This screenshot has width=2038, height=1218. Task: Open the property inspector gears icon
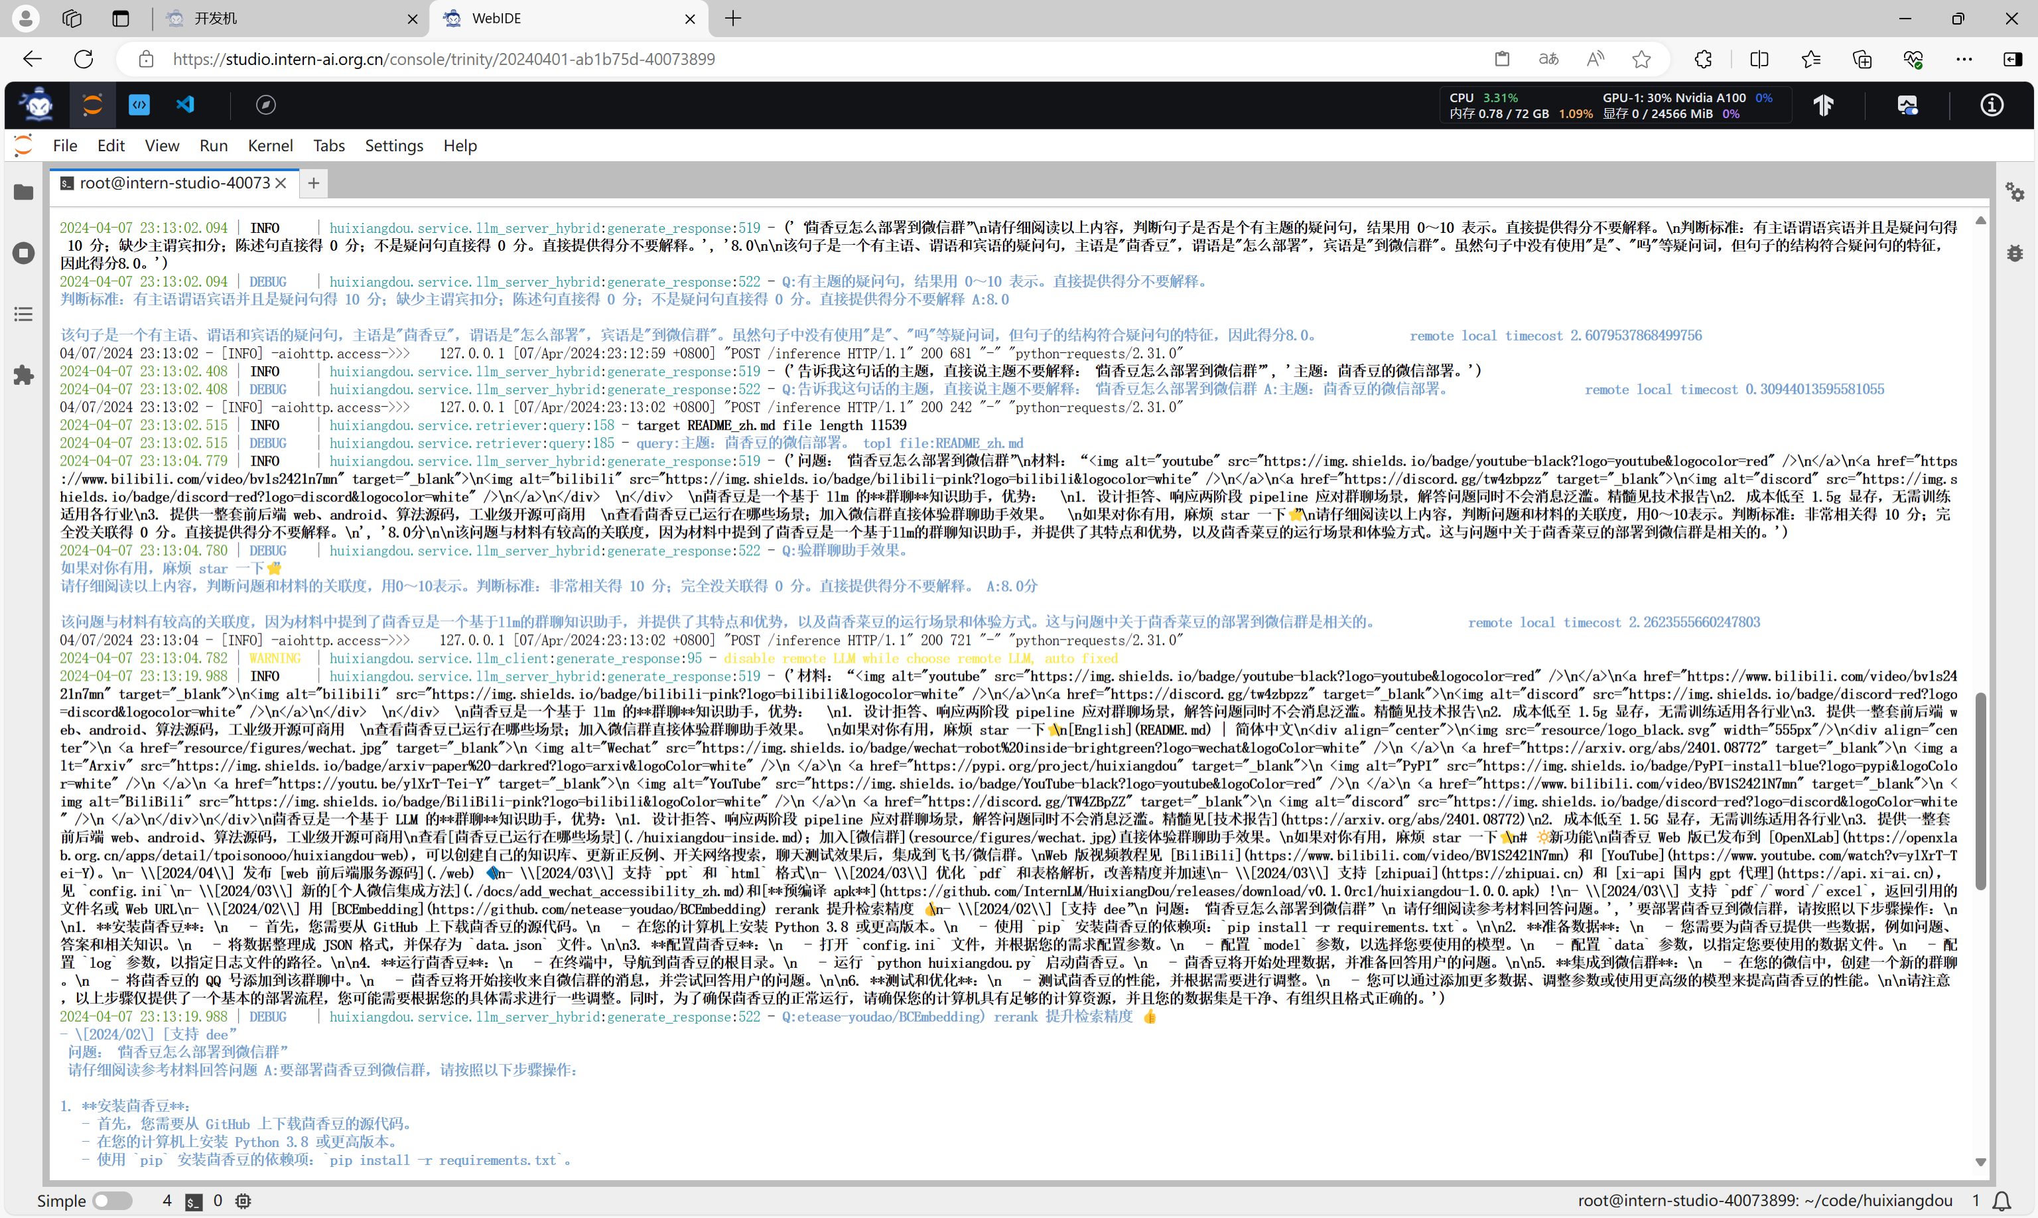pyautogui.click(x=2015, y=192)
